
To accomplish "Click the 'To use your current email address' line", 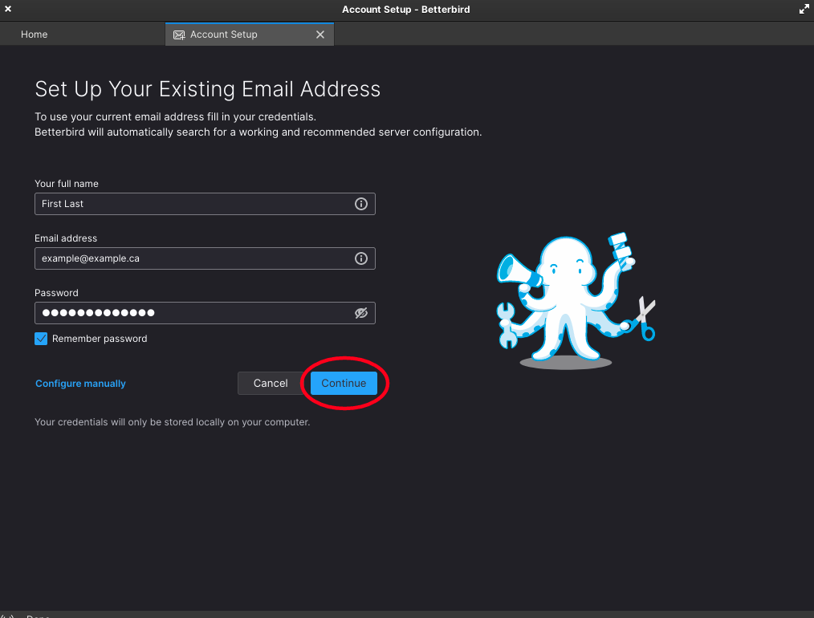I will click(176, 116).
